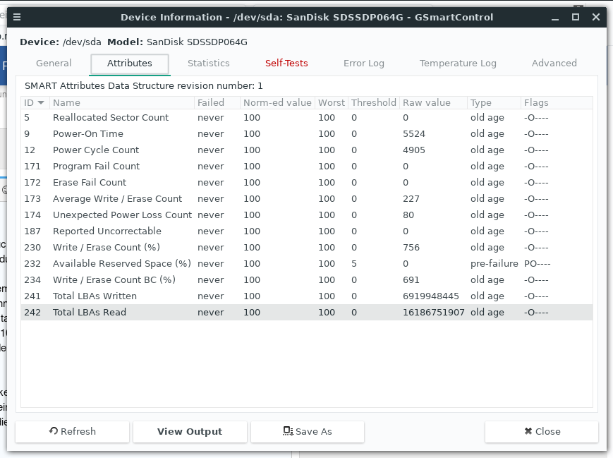Select Average Write / Erase Count row
Image resolution: width=613 pixels, height=458 pixels.
pos(307,199)
